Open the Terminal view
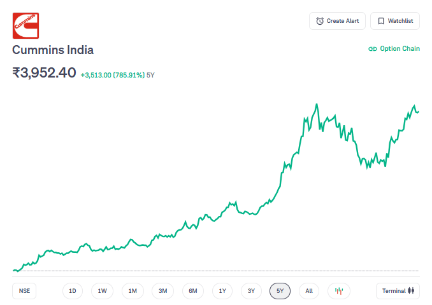432x305 pixels. (x=398, y=291)
